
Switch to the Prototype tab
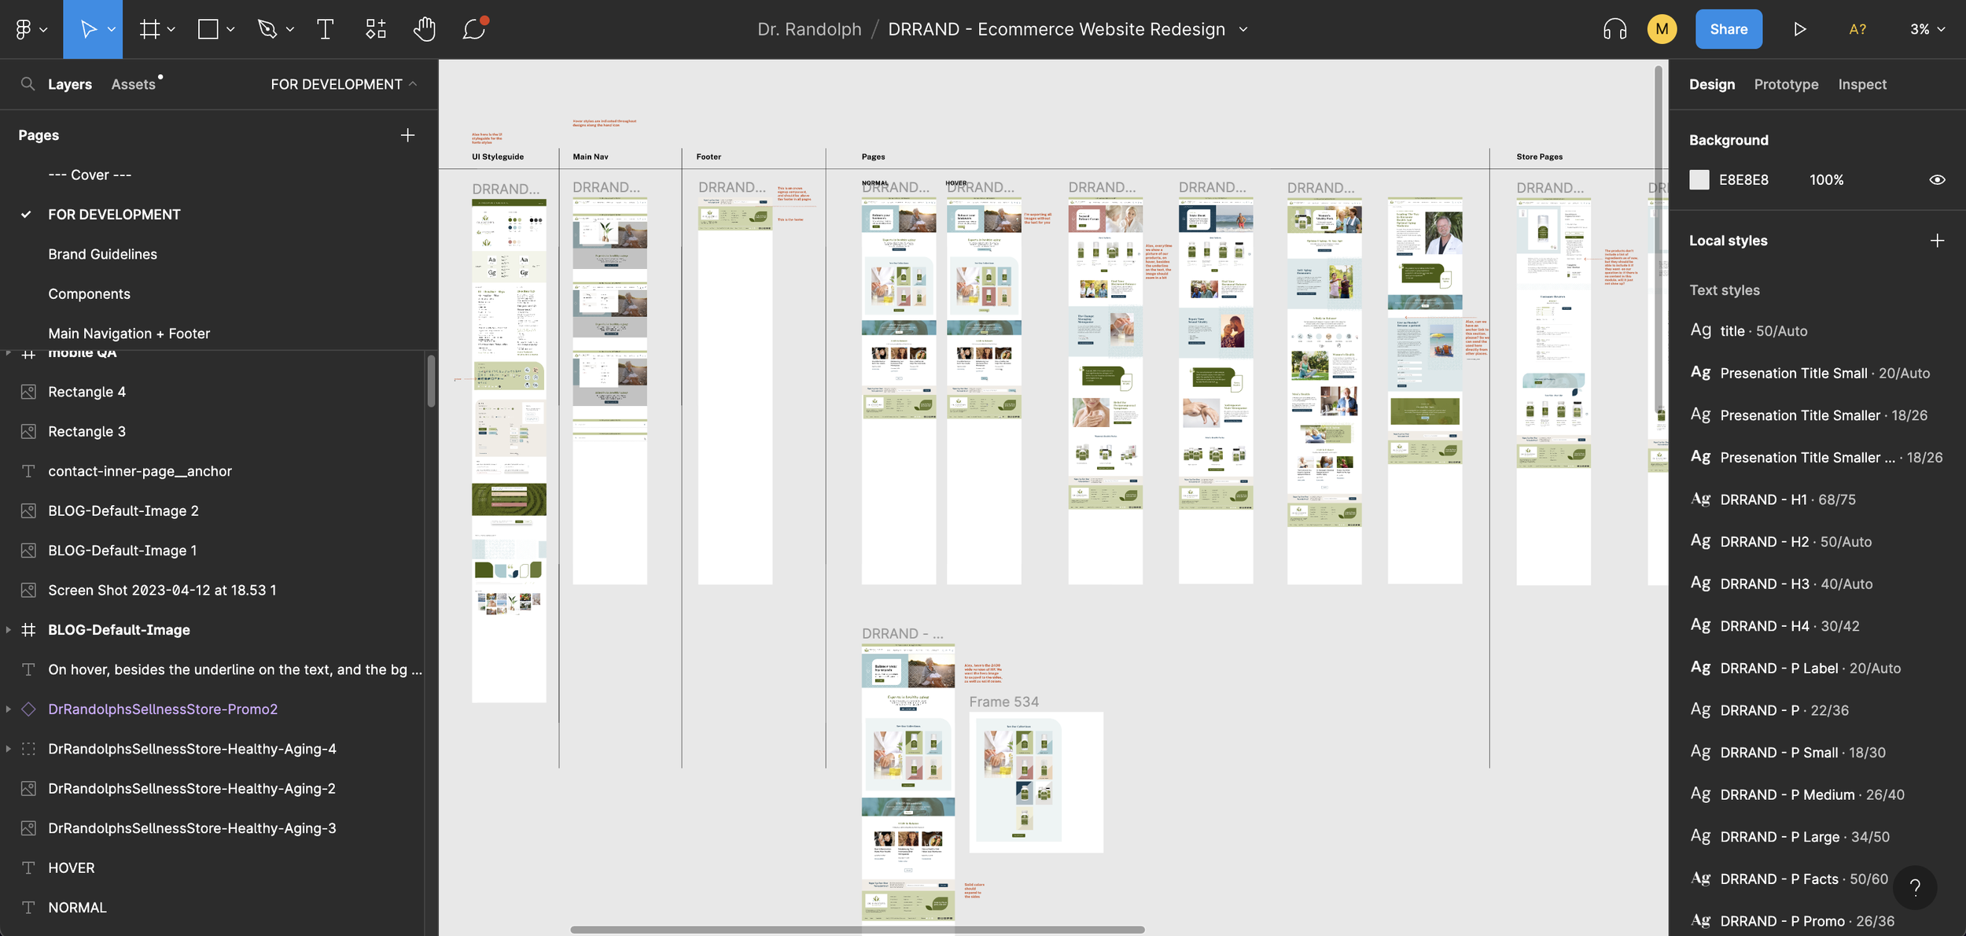1786,84
